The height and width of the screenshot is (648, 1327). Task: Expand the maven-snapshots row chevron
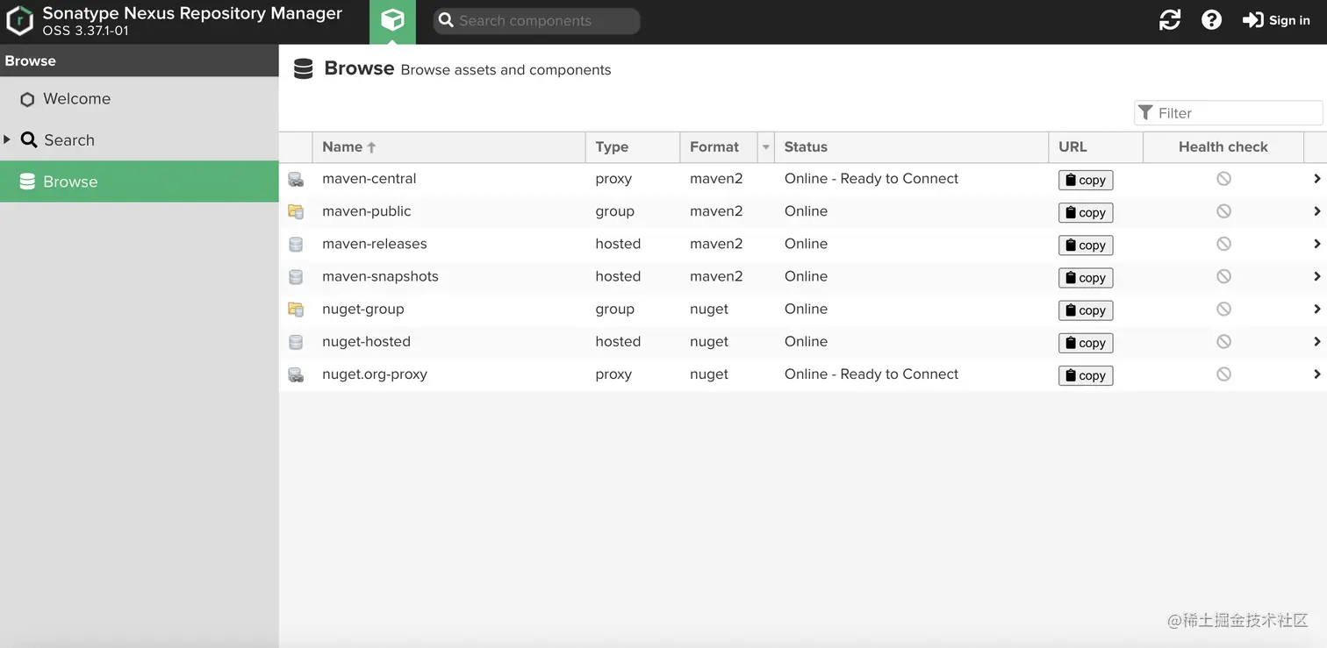click(x=1316, y=276)
